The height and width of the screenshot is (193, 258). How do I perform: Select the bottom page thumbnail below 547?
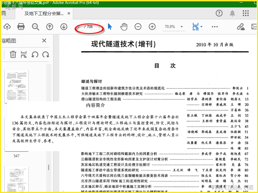point(17,179)
